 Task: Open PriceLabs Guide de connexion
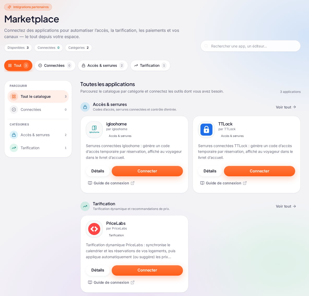111,282
